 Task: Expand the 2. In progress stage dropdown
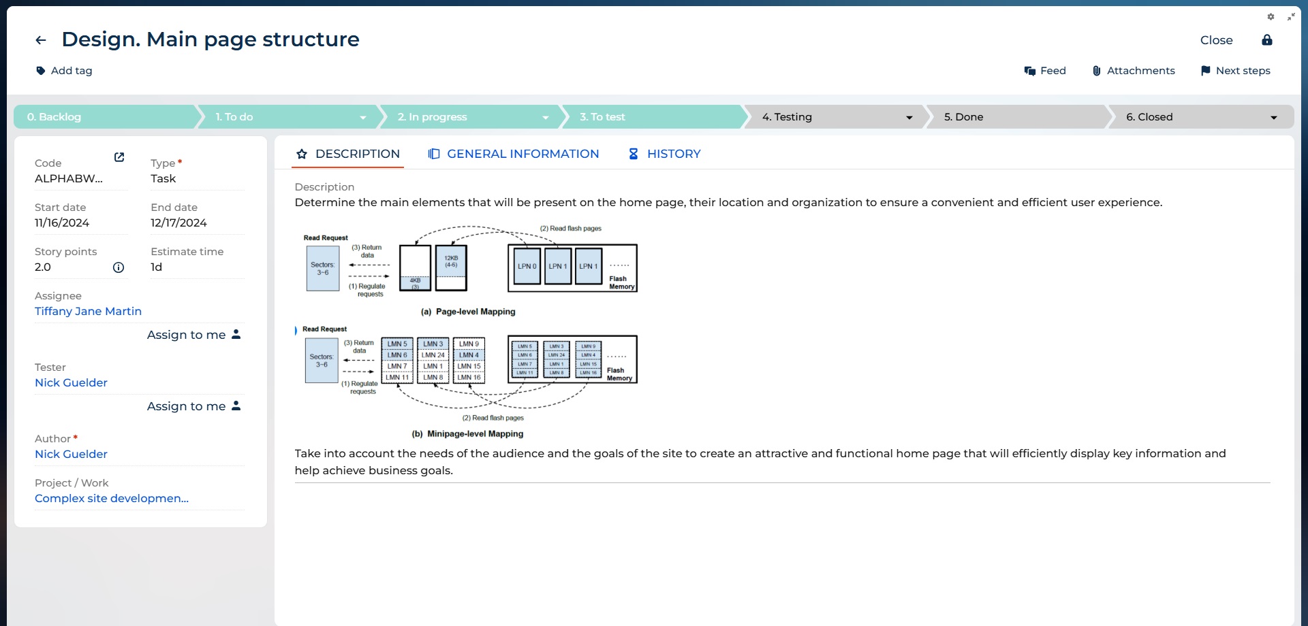pos(546,118)
